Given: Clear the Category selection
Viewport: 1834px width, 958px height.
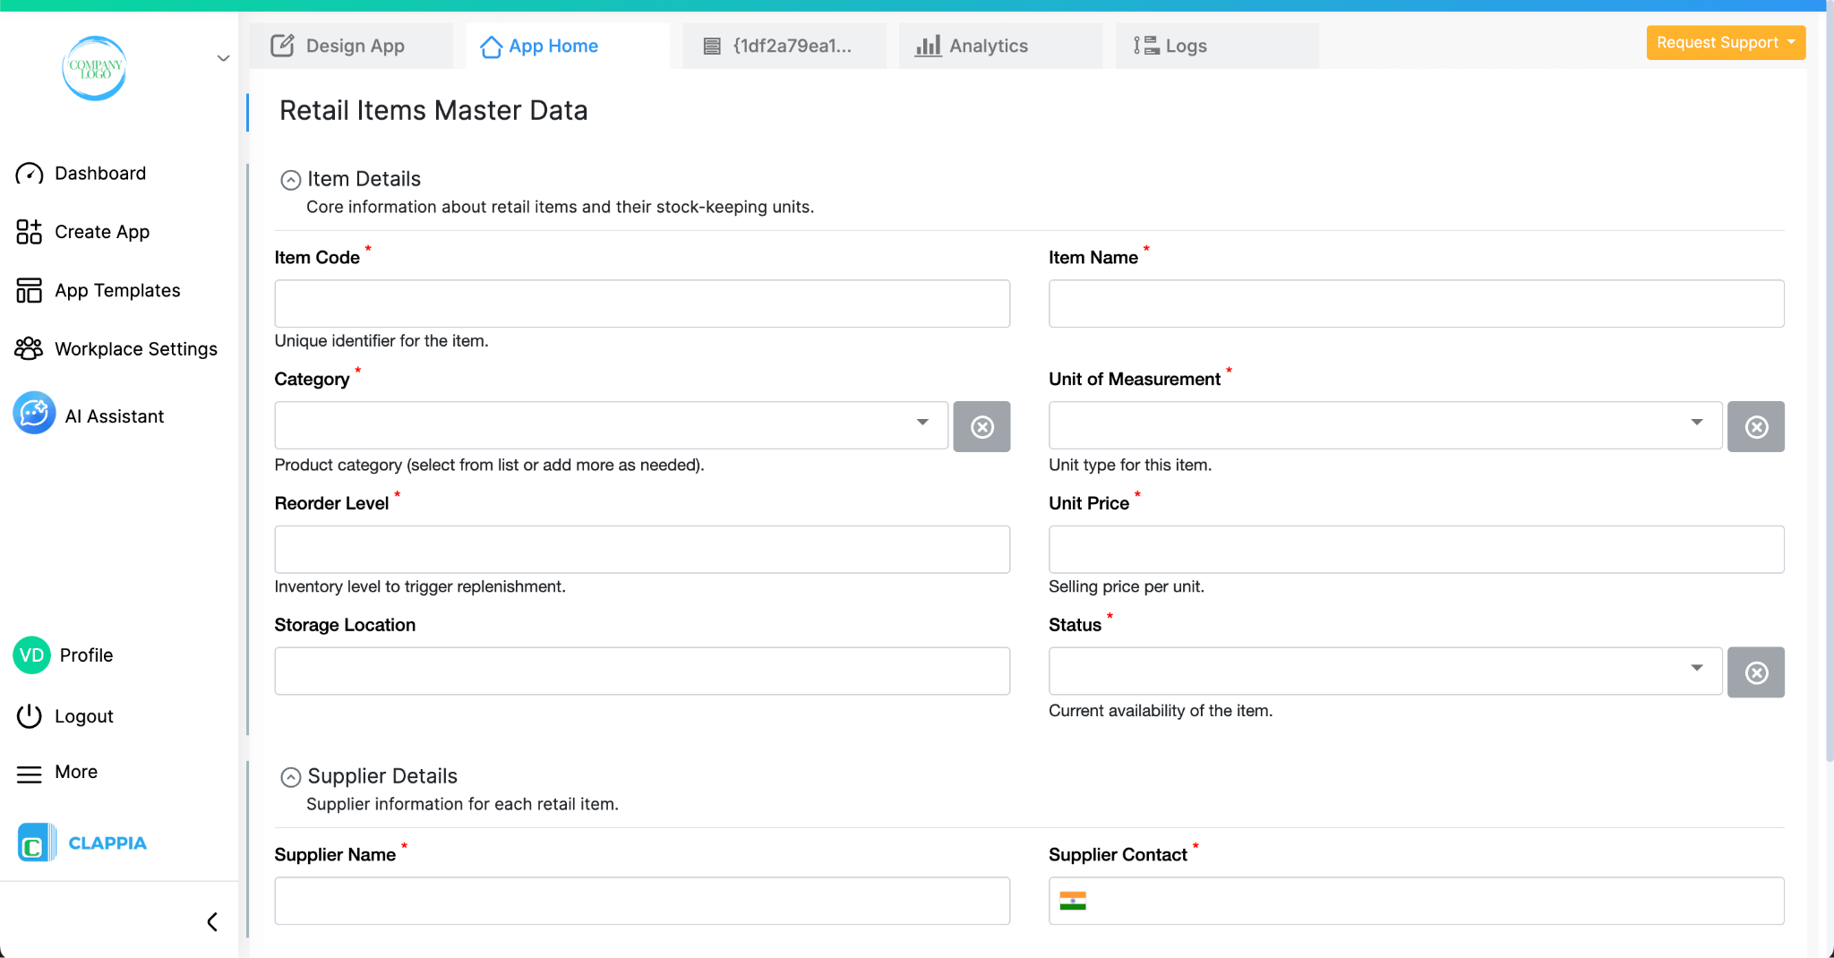Looking at the screenshot, I should [981, 426].
